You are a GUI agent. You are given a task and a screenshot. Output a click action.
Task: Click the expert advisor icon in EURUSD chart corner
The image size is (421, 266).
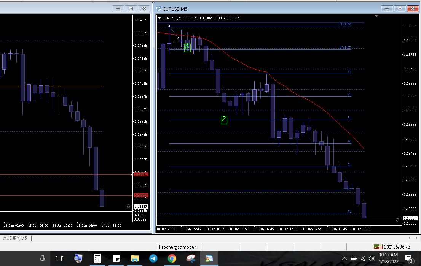point(397,220)
